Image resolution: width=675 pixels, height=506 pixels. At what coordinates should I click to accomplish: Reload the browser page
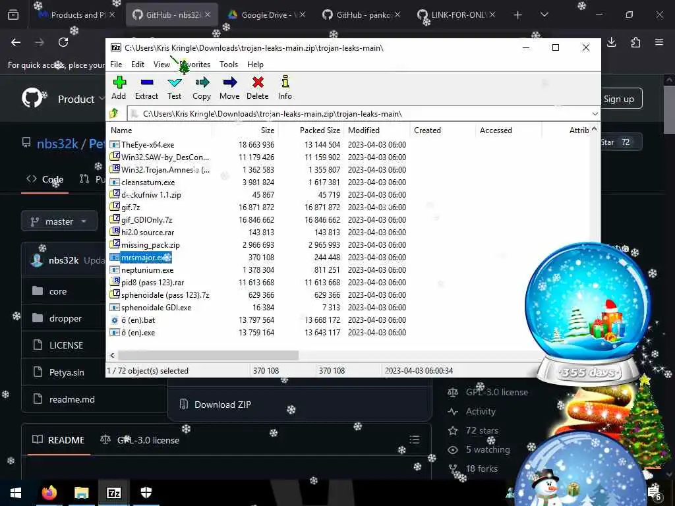(63, 42)
